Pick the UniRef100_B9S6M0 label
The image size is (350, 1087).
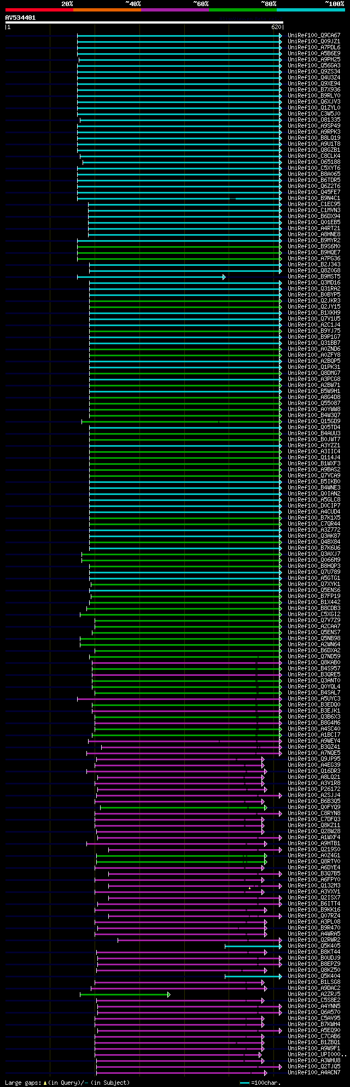[314, 247]
